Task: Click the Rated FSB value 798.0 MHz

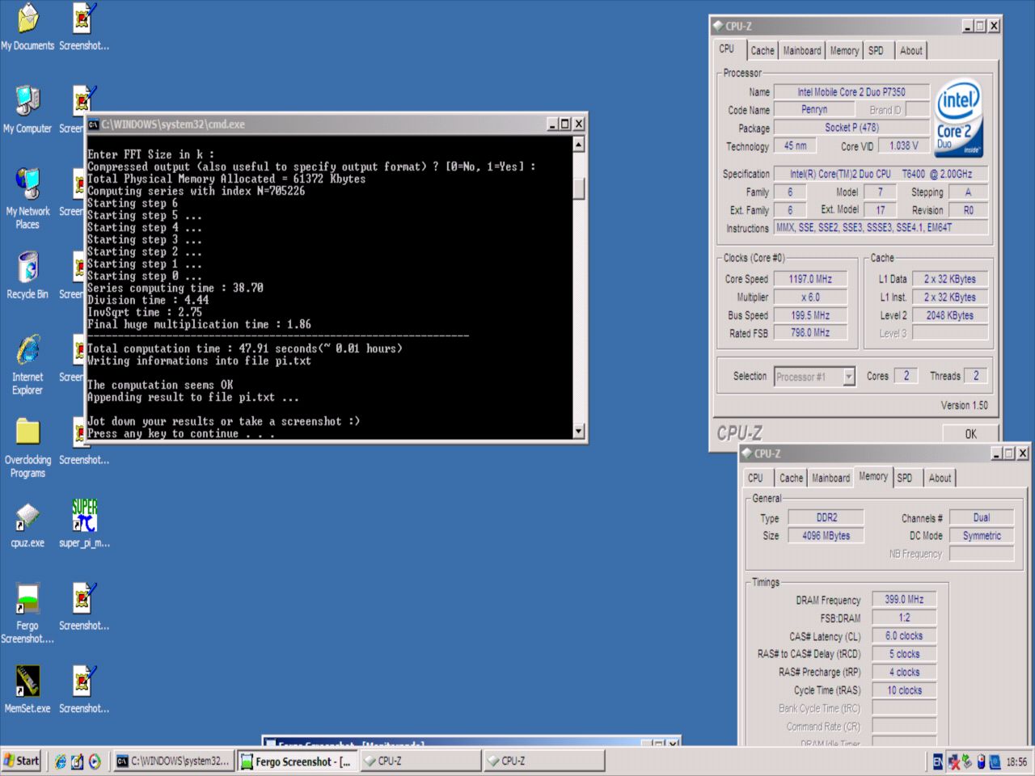Action: 810,332
